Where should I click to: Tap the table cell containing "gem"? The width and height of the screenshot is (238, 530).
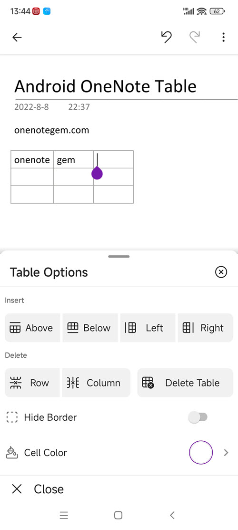73,159
